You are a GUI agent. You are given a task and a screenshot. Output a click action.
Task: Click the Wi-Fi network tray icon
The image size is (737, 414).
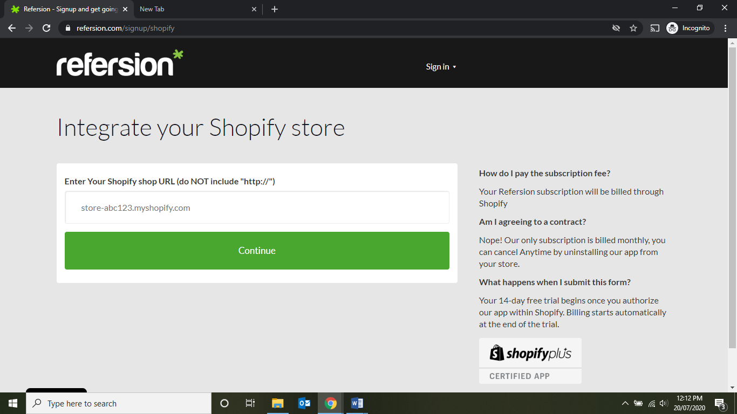pyautogui.click(x=652, y=403)
